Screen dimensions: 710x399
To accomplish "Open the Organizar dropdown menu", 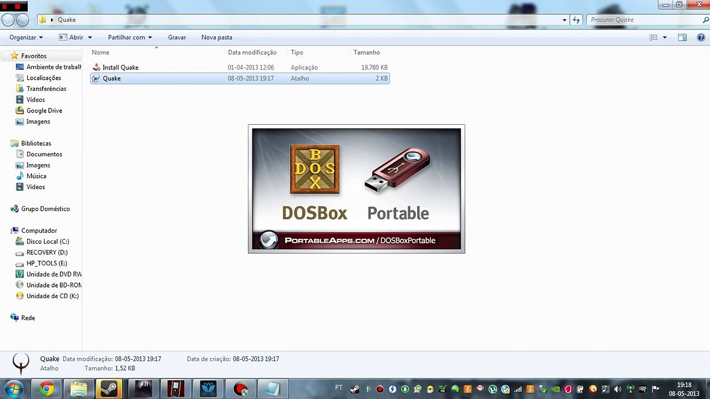I will 26,37.
